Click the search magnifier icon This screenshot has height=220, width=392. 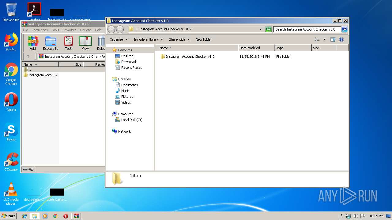point(345,29)
